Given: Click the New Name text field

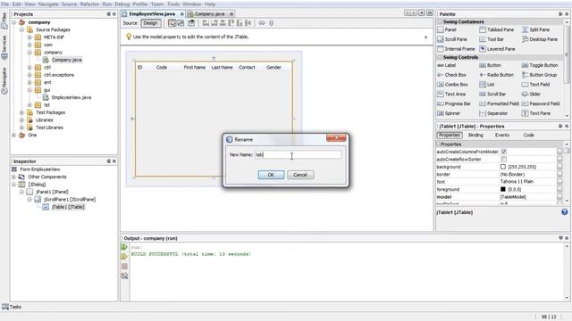Looking at the screenshot, I should 298,154.
